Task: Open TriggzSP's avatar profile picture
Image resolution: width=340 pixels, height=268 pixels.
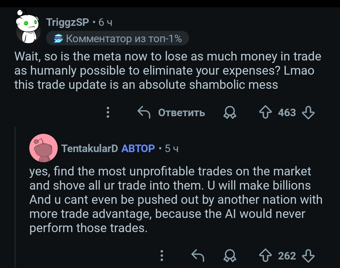Action: click(x=28, y=28)
